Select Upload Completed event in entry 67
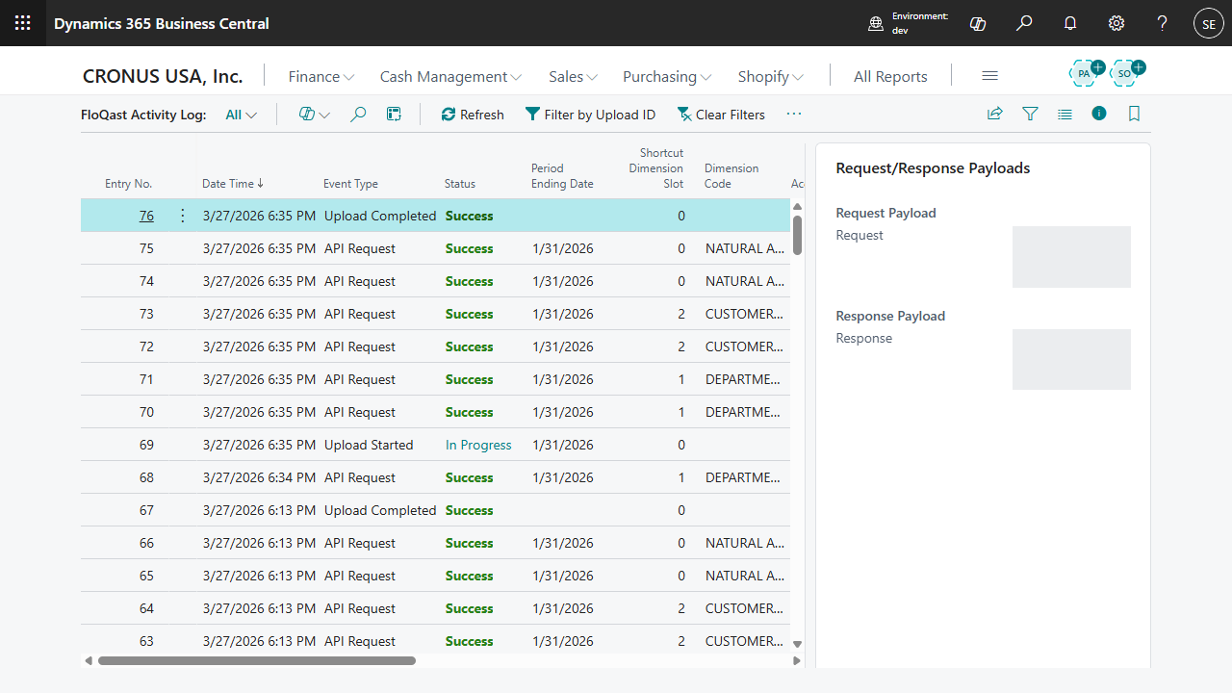This screenshot has width=1232, height=693. [x=380, y=510]
